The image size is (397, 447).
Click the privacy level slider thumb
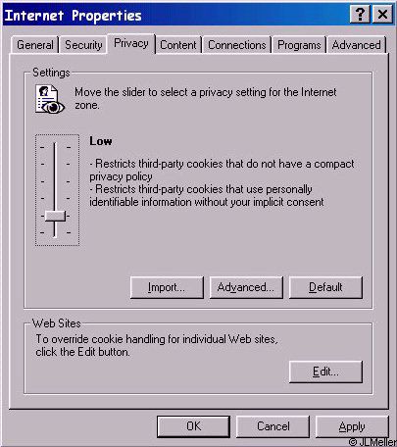click(55, 216)
